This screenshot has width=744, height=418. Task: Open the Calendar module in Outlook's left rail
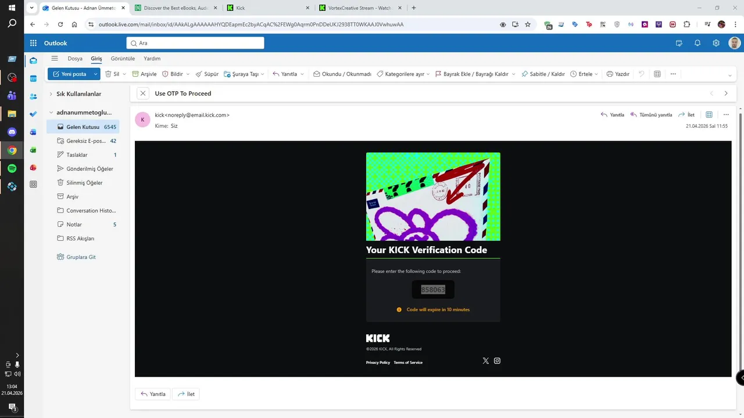pyautogui.click(x=33, y=78)
